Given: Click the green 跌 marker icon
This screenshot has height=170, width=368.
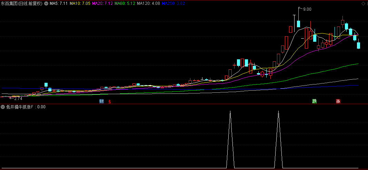Looking at the screenshot, I should point(314,101).
